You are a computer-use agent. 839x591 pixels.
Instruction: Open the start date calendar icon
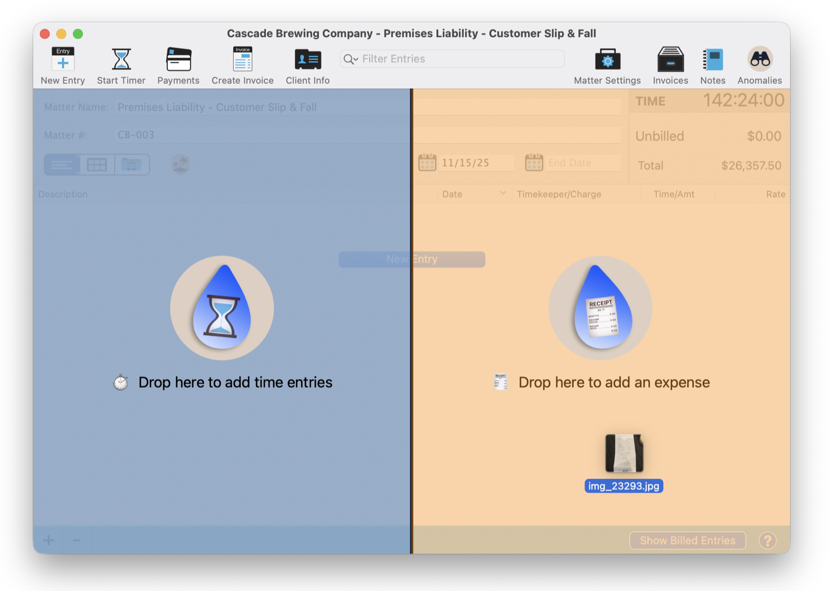427,163
